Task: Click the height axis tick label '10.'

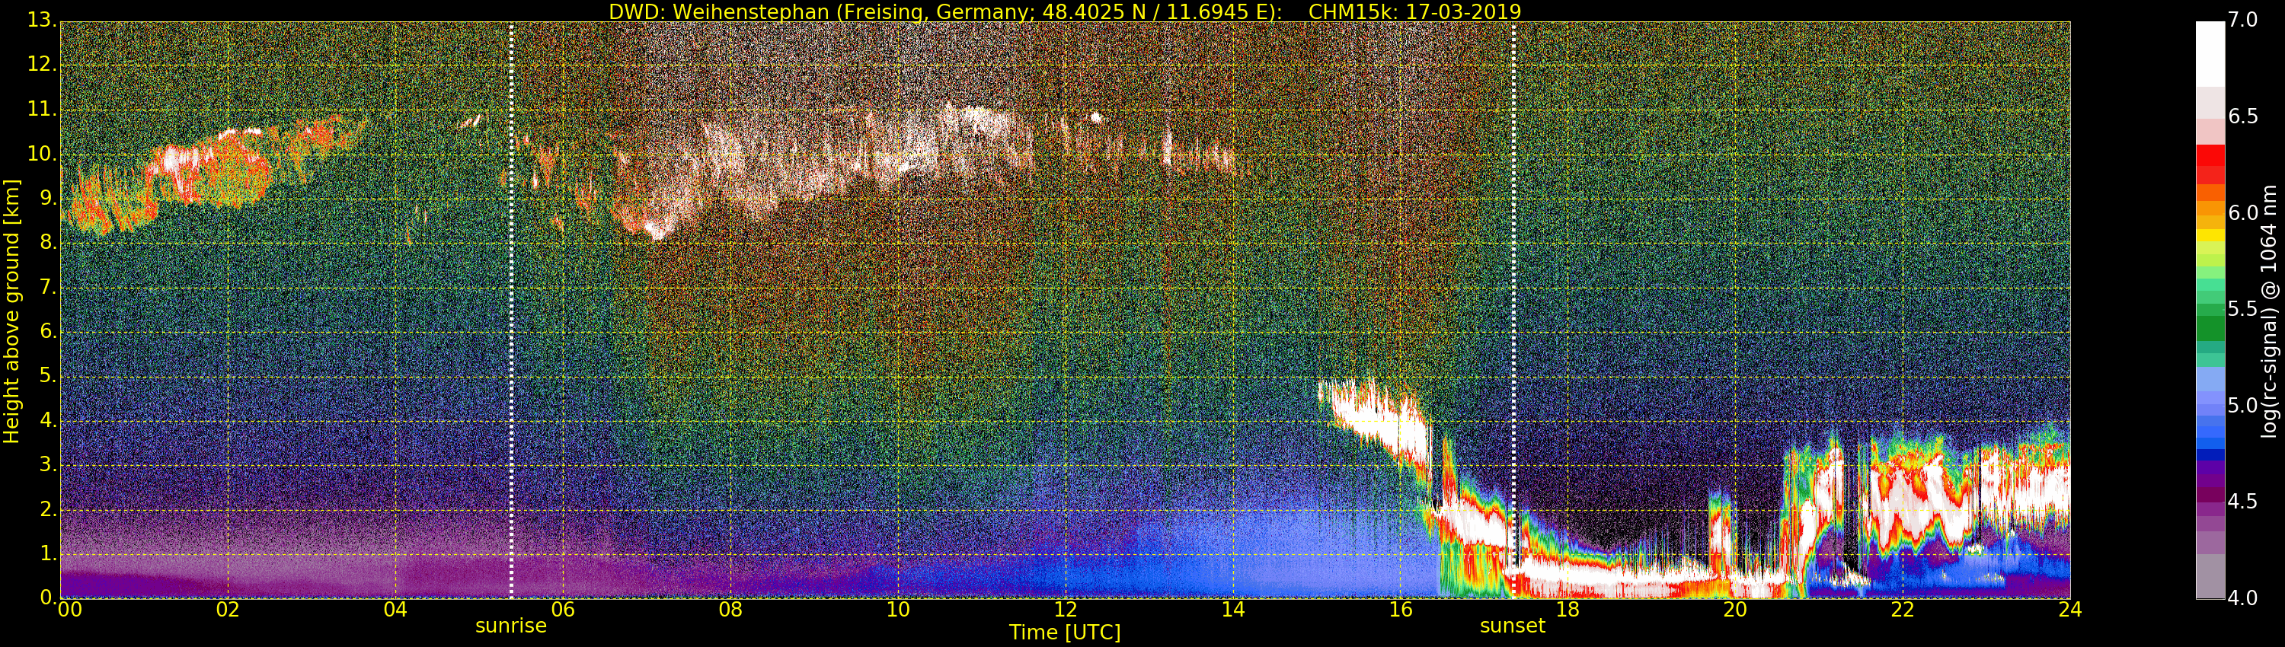Action: [x=41, y=153]
